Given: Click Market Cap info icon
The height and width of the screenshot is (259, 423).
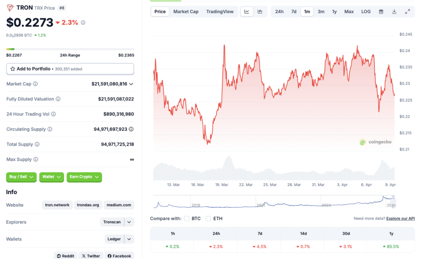Looking at the screenshot, I should (36, 84).
